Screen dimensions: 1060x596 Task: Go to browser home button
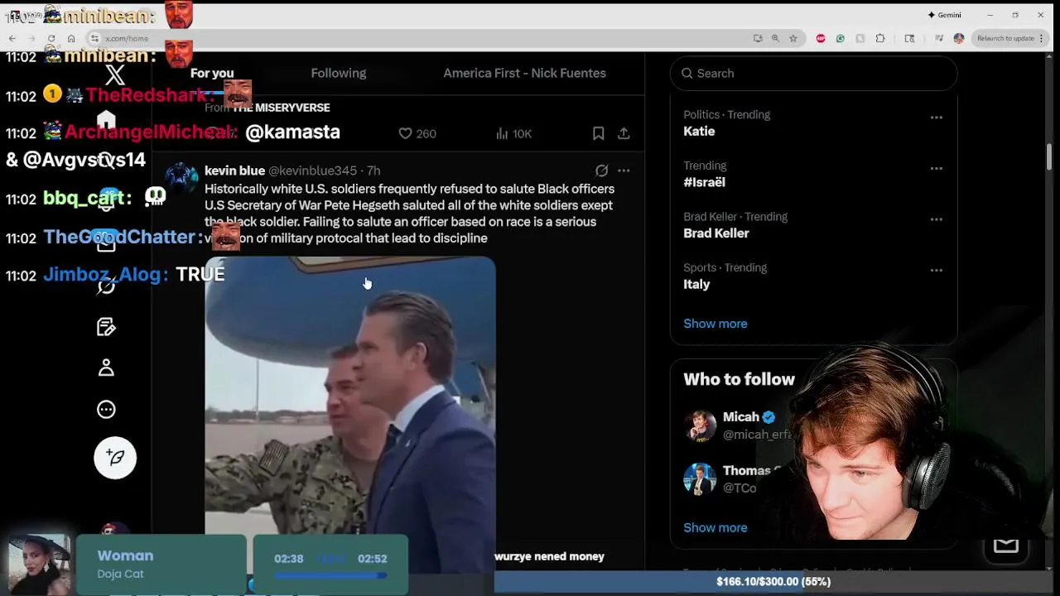click(71, 38)
